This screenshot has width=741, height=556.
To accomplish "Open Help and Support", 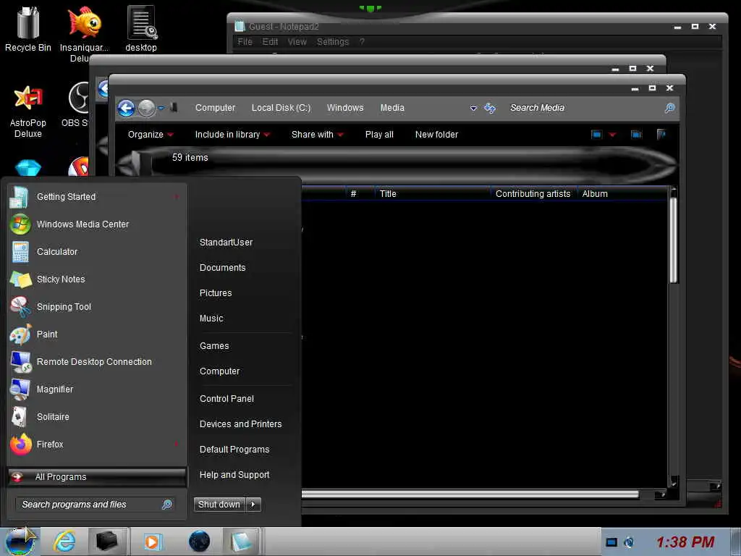I will [234, 475].
